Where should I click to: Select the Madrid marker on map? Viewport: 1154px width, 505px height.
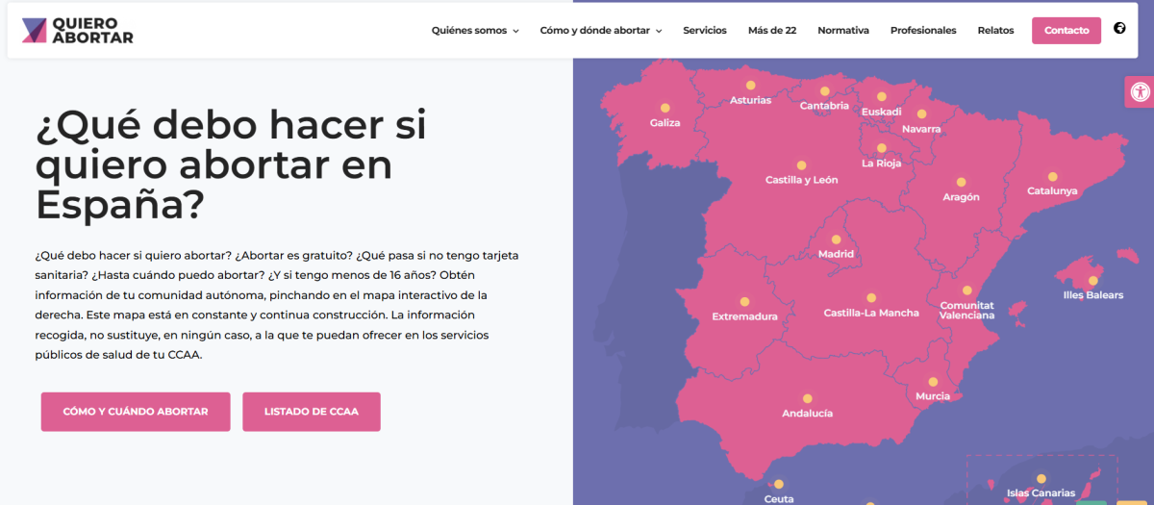(x=836, y=240)
